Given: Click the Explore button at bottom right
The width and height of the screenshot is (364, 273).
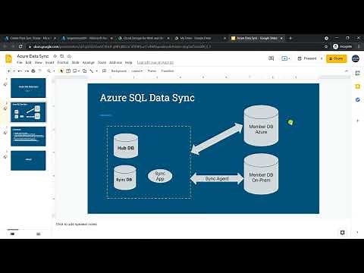Looking at the screenshot, I should tap(342, 233).
